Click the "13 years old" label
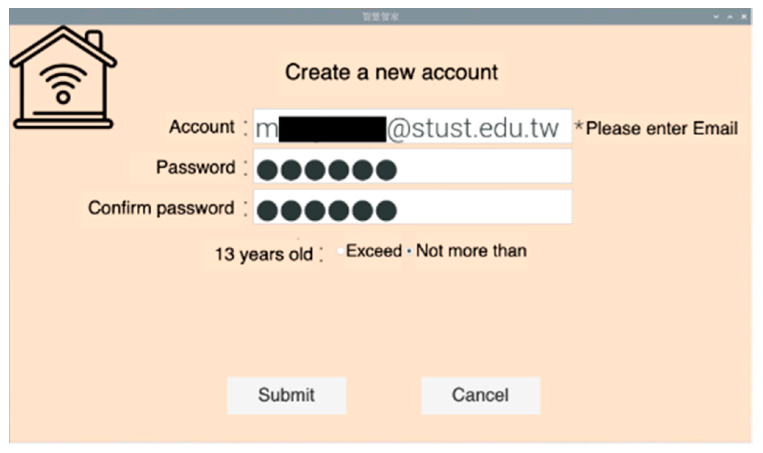This screenshot has width=763, height=453. [x=264, y=254]
